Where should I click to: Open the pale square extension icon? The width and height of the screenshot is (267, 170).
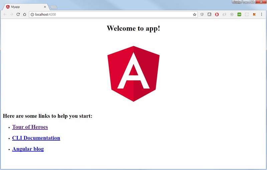click(x=247, y=14)
